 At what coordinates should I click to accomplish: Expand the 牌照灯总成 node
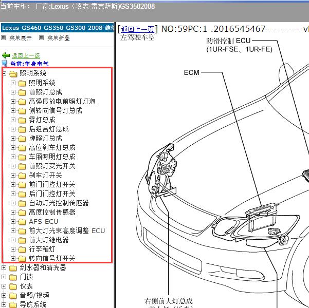pos(13,139)
